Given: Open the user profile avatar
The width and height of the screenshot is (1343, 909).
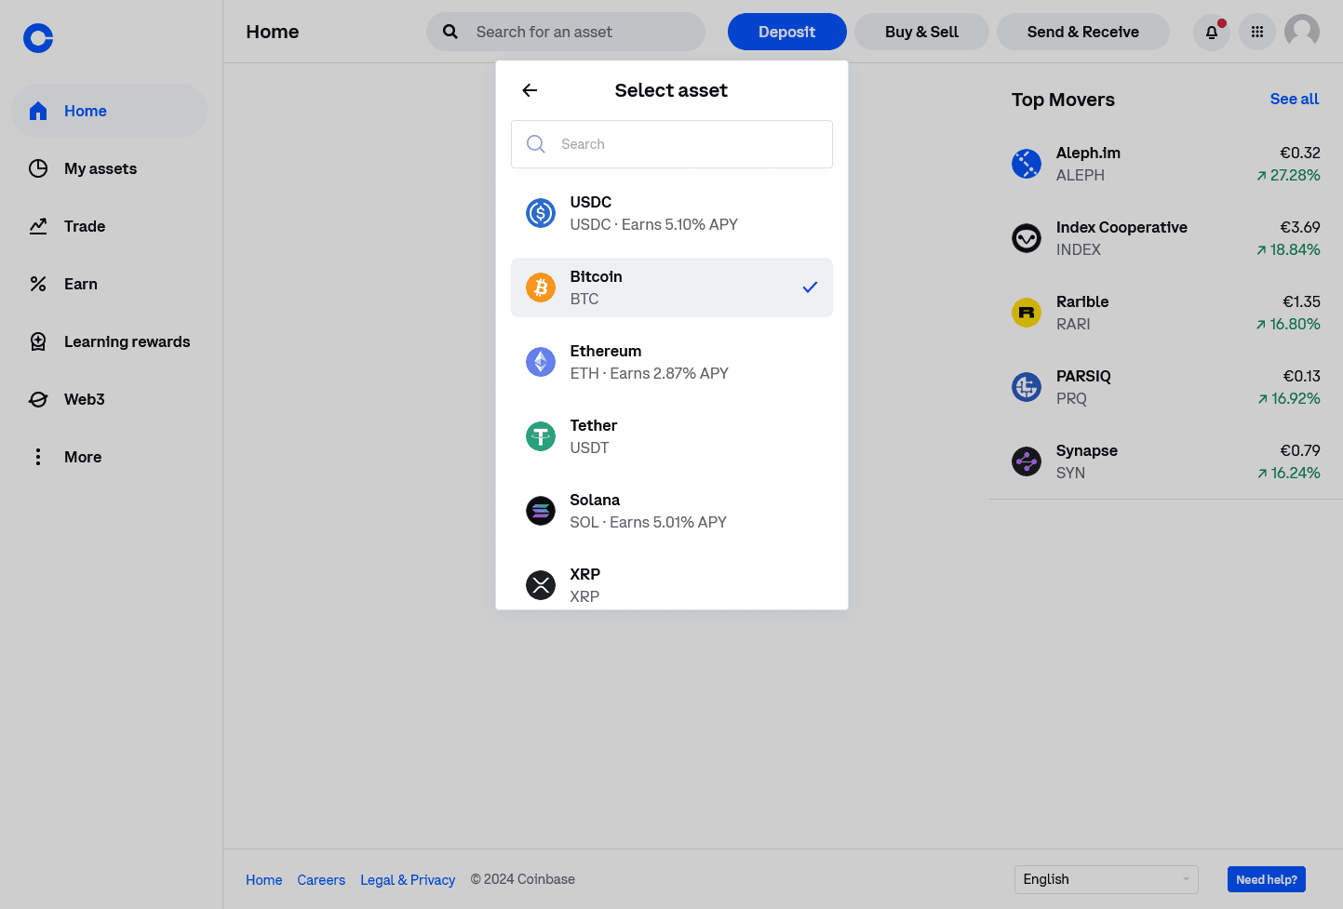Looking at the screenshot, I should point(1302,32).
